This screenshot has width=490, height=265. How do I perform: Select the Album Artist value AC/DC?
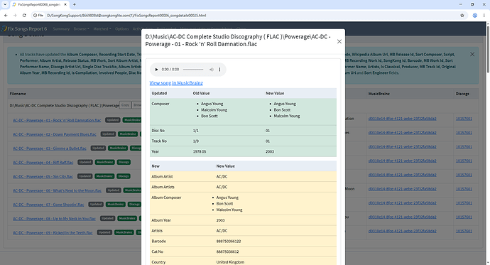pos(222,177)
